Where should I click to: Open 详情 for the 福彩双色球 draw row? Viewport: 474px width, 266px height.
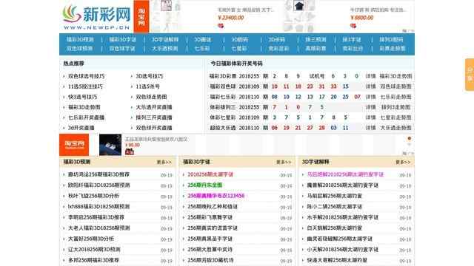click(370, 86)
